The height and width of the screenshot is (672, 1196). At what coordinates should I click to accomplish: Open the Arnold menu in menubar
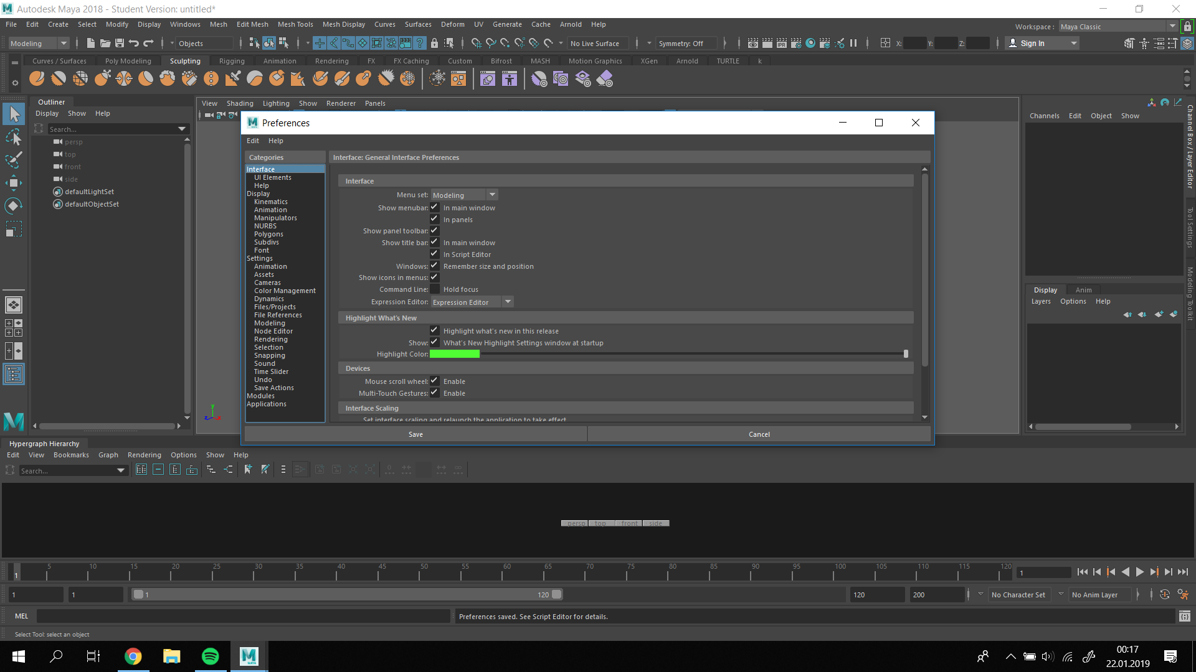tap(571, 24)
